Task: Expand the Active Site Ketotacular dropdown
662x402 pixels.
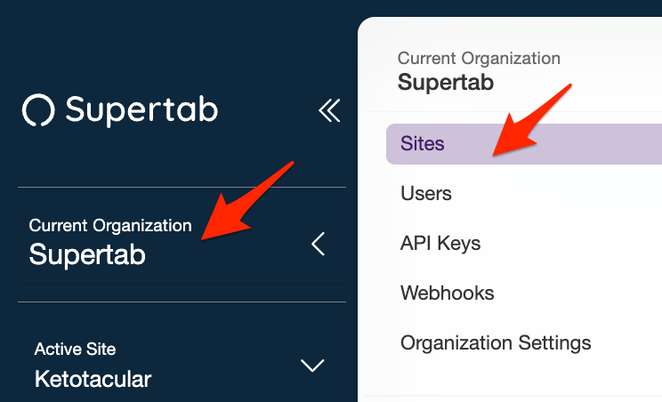Action: (x=182, y=366)
